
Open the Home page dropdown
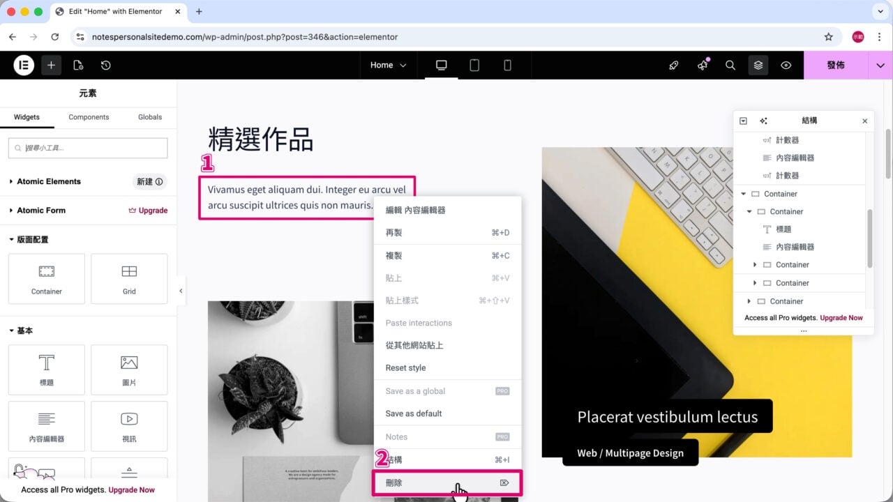(x=388, y=65)
